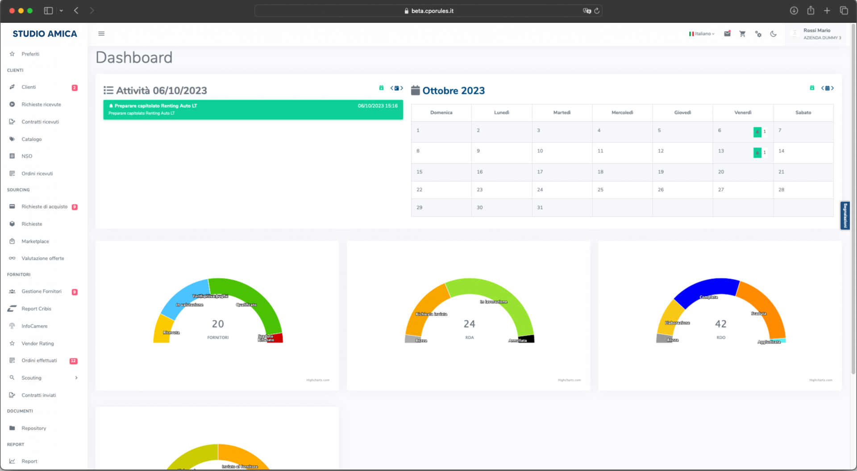Add event with green calendar icon in Ottobre 2023 panel
This screenshot has height=471, width=857.
click(x=812, y=88)
